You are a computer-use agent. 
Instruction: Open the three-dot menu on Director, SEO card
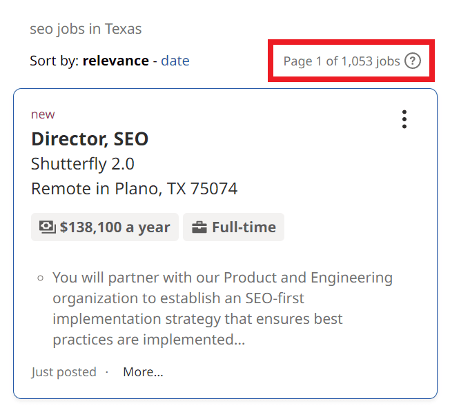pyautogui.click(x=404, y=119)
